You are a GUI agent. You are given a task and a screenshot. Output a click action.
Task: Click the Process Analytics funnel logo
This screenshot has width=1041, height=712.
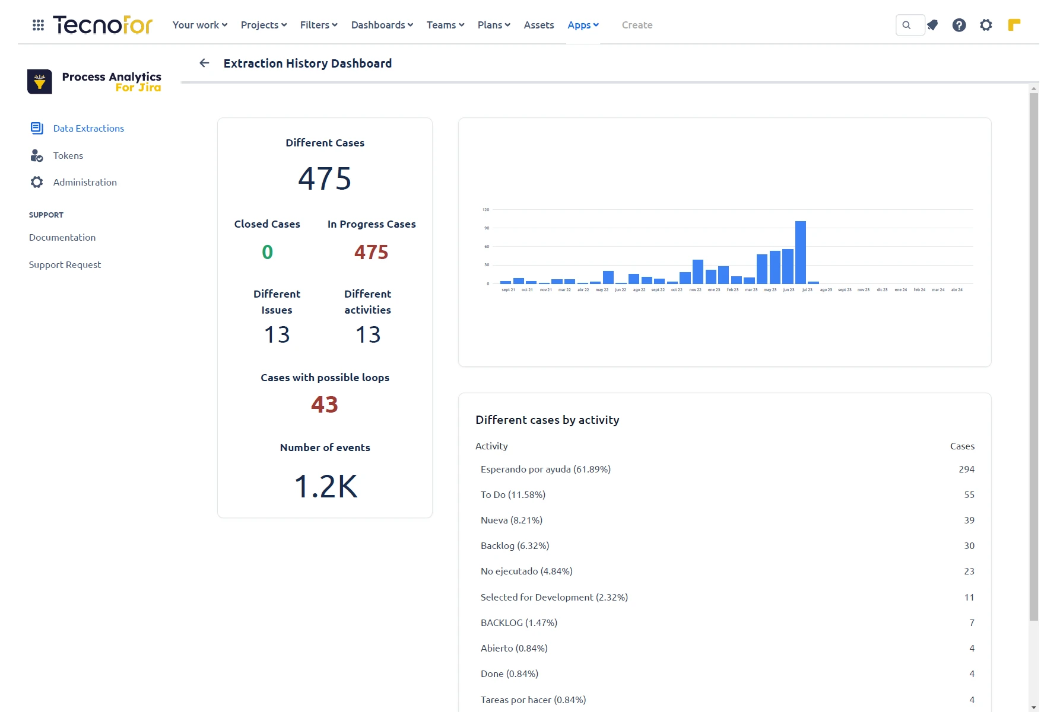(40, 82)
